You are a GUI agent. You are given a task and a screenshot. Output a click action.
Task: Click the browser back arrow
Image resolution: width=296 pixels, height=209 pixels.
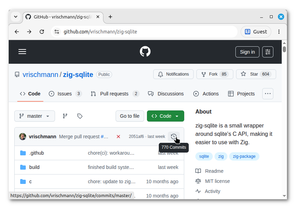pos(17,32)
